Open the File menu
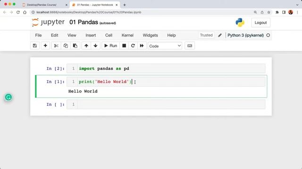The height and width of the screenshot is (169, 302). click(38, 35)
